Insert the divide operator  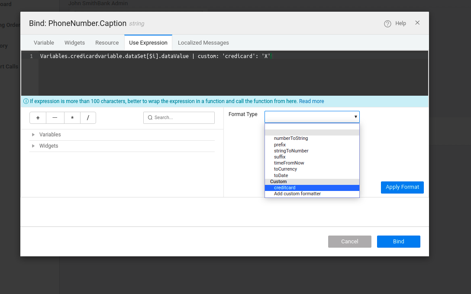tap(88, 118)
